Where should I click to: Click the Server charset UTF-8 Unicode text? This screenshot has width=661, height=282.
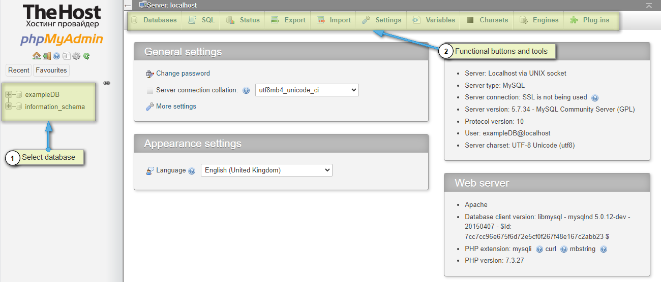click(520, 146)
